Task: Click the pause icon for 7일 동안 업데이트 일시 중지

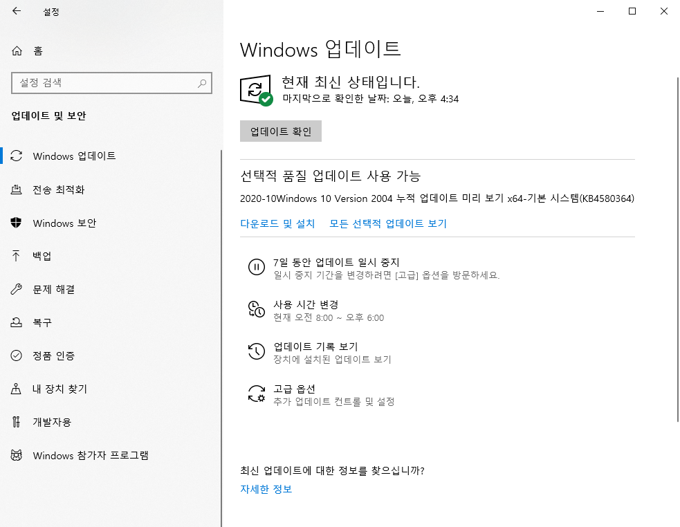Action: [257, 267]
